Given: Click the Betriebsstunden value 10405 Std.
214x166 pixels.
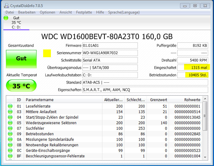Looking at the screenshot, I should [193, 75].
